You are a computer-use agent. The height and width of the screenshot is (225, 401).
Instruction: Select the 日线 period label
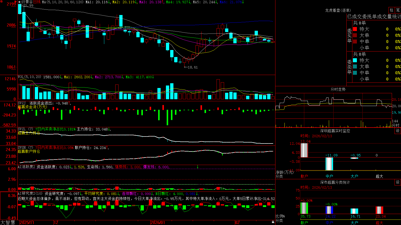[37, 2]
